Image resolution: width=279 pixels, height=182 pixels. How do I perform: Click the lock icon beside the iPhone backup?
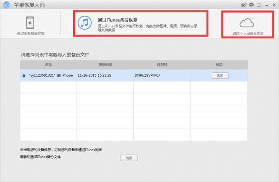24,75
